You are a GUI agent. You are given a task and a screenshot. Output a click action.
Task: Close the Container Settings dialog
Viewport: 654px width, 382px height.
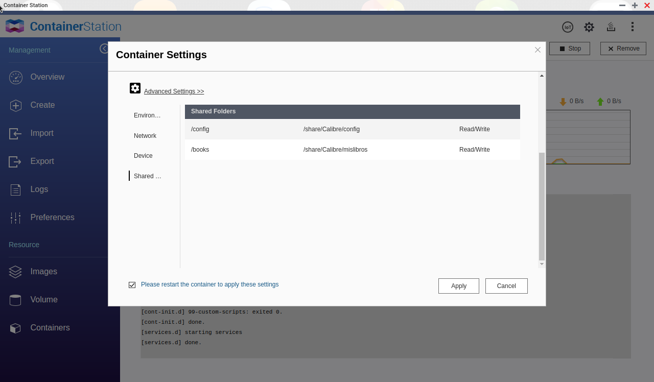pos(538,50)
